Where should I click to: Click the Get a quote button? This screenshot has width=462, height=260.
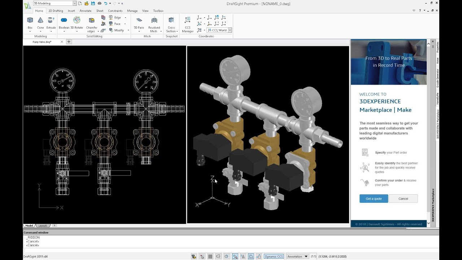point(374,199)
